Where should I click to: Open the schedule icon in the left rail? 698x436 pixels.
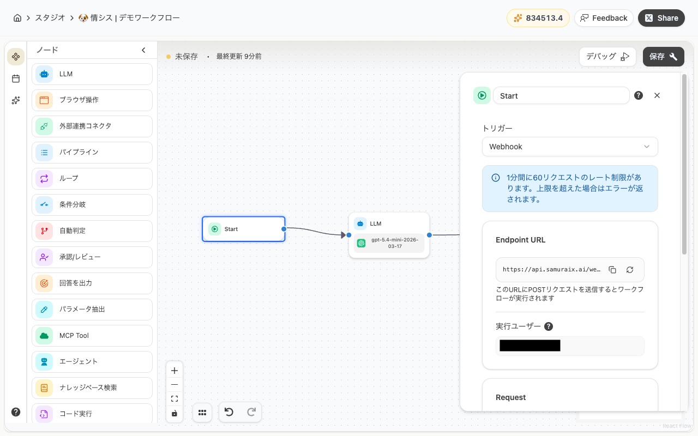click(x=15, y=78)
